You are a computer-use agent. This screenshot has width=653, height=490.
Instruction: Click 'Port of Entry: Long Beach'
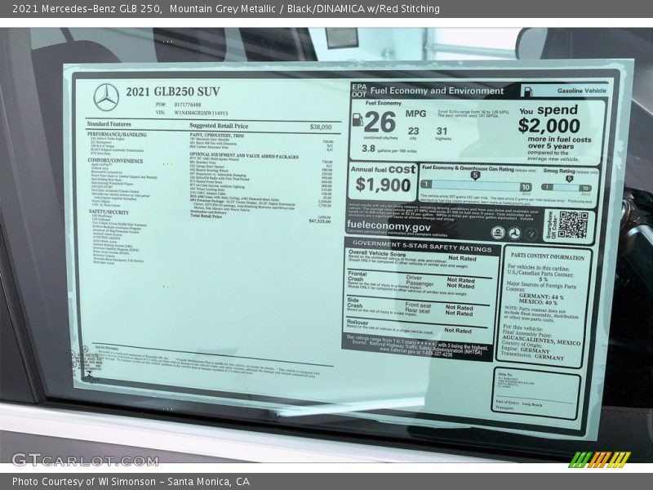(519, 403)
